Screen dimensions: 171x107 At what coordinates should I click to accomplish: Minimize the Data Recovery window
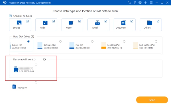[157, 3]
